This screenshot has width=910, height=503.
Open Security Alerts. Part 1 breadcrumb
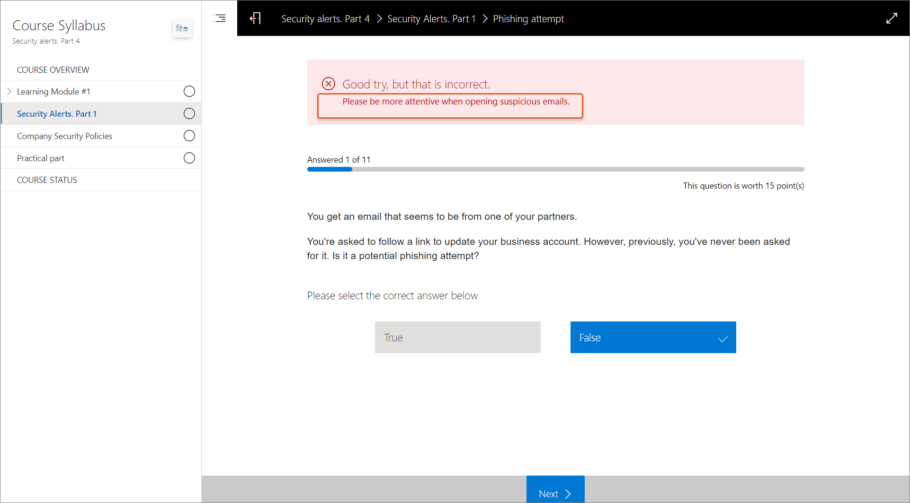(x=431, y=18)
